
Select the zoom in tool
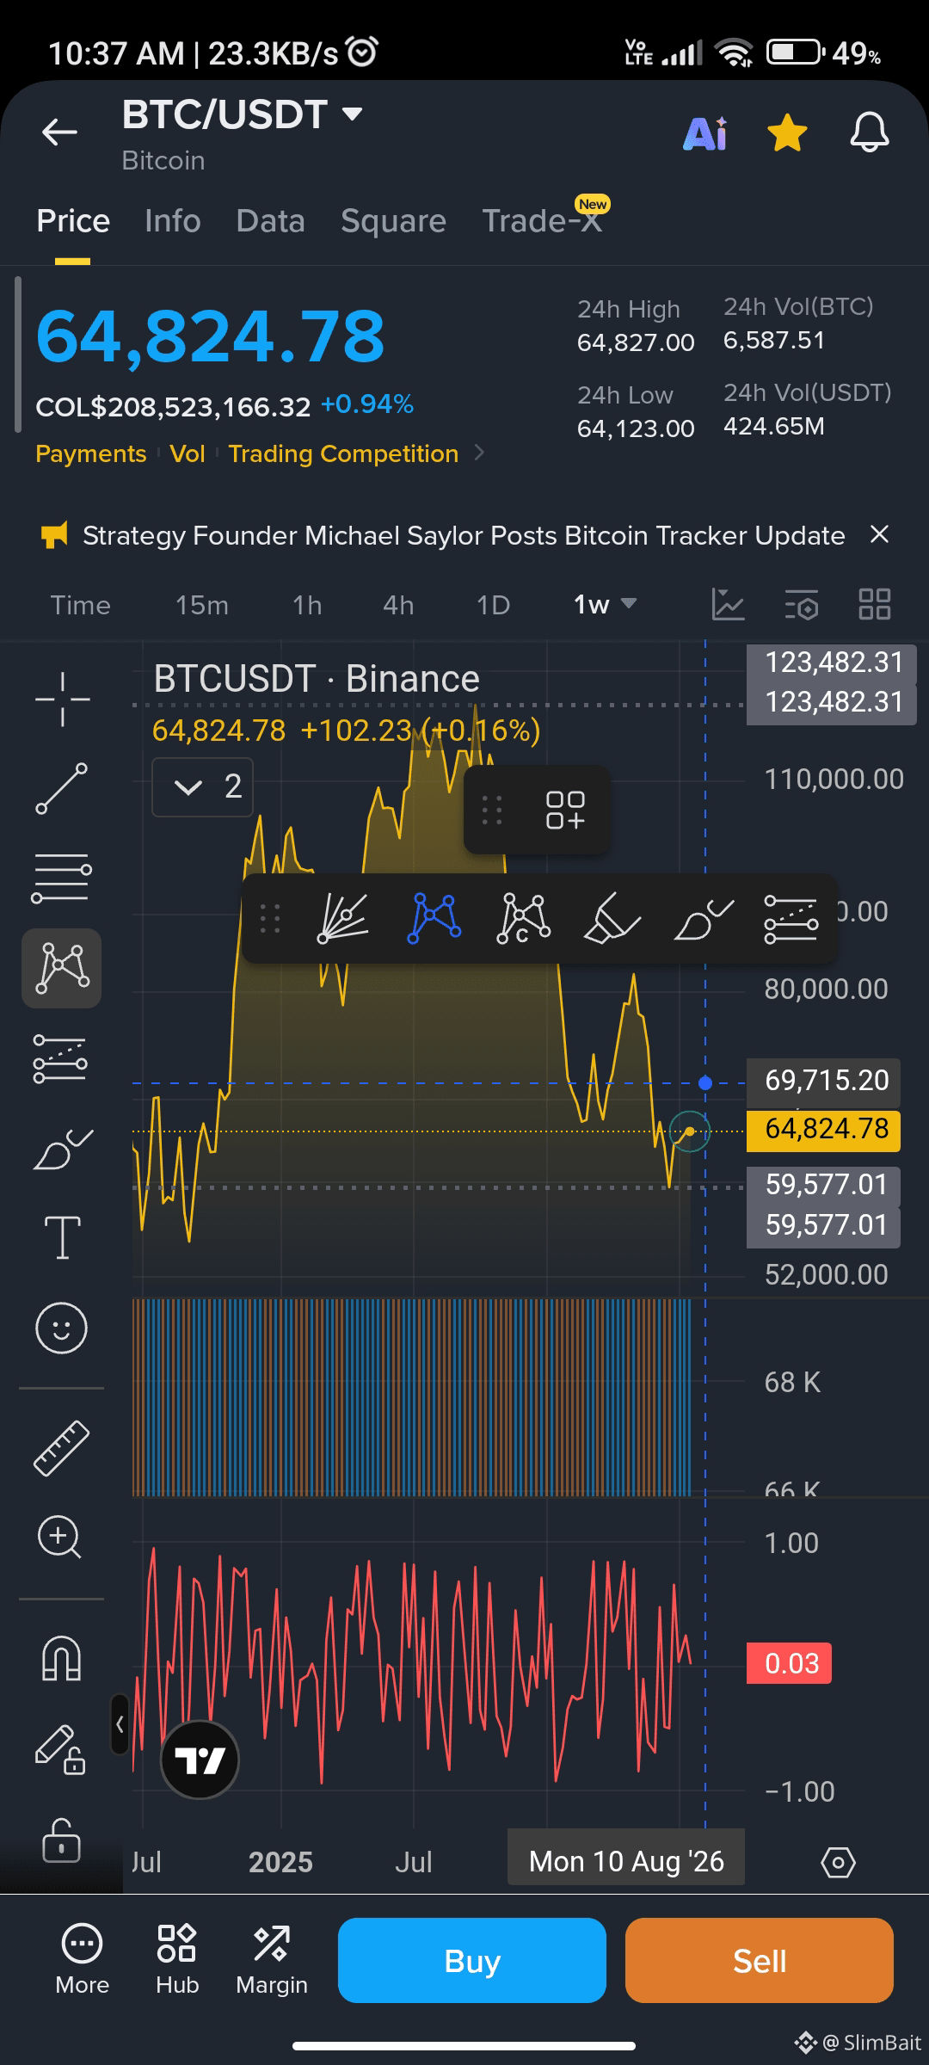(x=59, y=1537)
